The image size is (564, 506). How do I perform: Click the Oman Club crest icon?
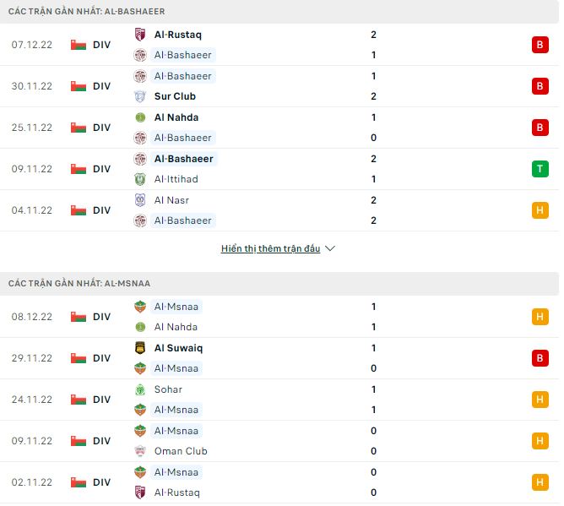click(140, 451)
